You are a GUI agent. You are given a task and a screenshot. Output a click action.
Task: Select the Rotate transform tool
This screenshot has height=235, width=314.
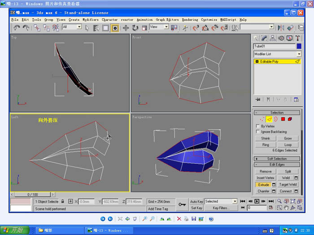tap(135, 28)
